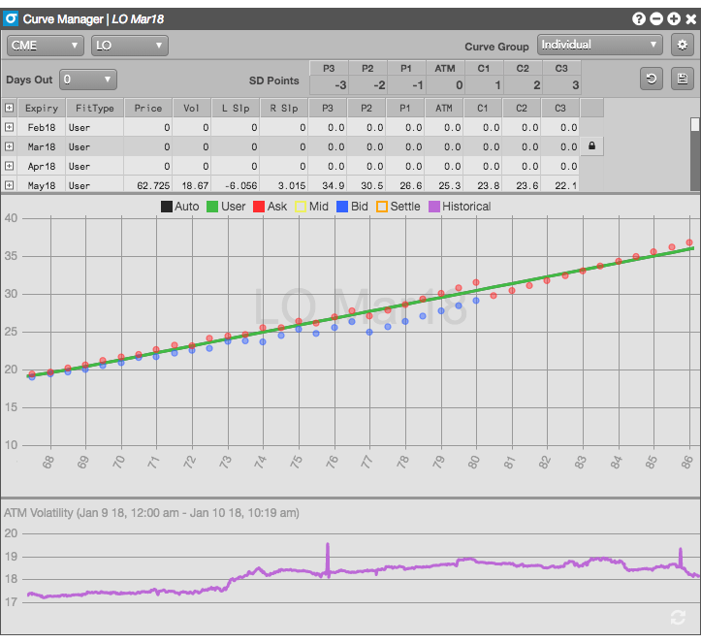This screenshot has height=643, width=701.
Task: Click the Feb18 FitType User cell
Action: tap(95, 127)
